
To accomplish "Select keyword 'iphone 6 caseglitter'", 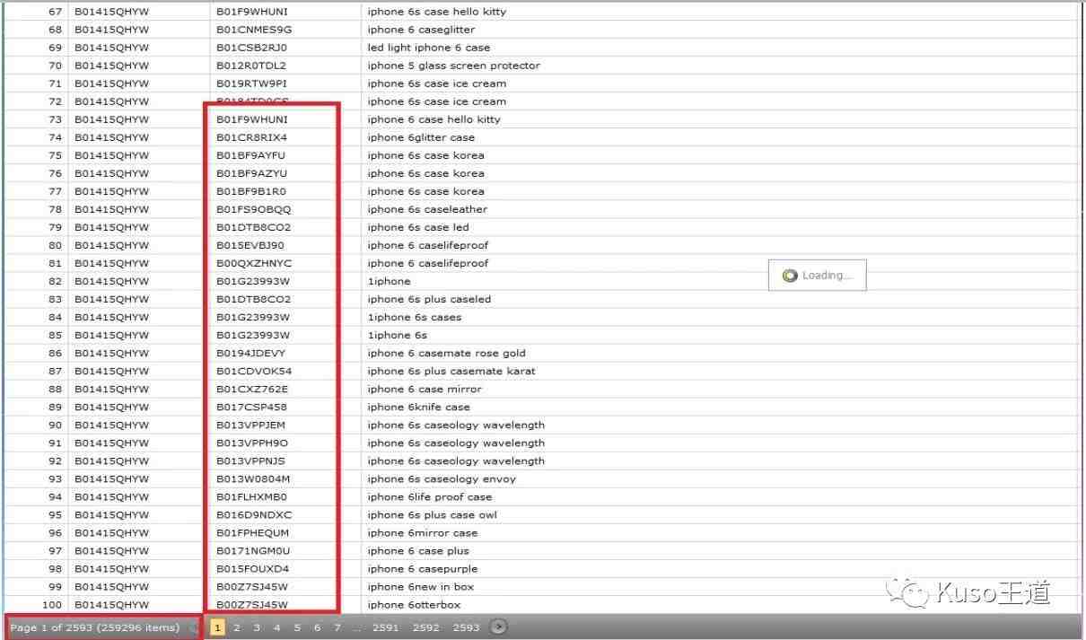I will tap(421, 30).
